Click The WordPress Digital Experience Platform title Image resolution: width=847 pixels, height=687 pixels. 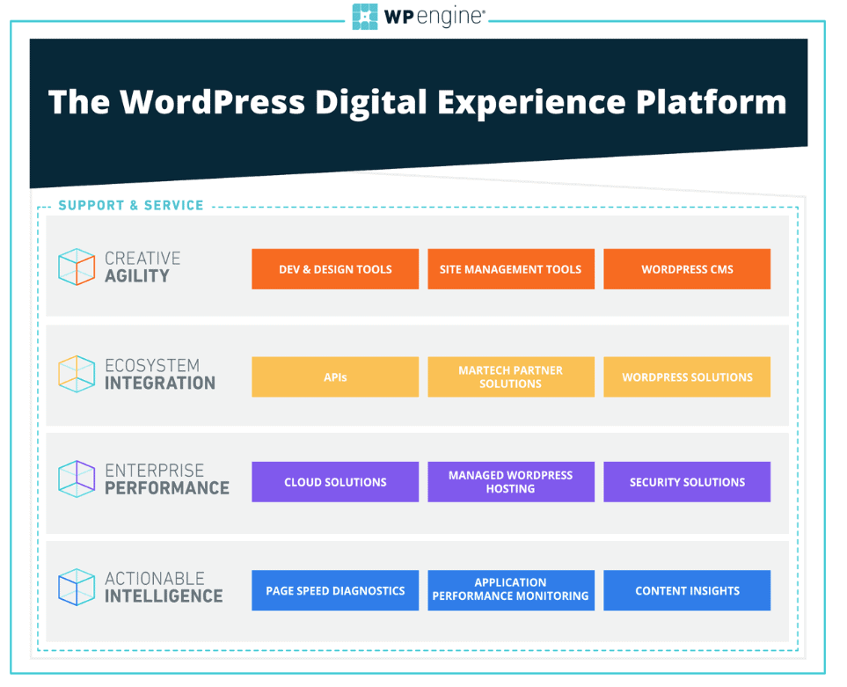click(x=418, y=101)
